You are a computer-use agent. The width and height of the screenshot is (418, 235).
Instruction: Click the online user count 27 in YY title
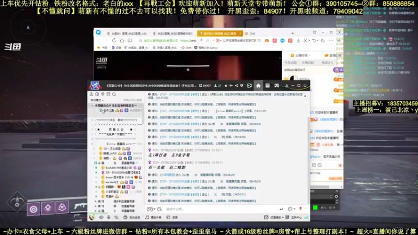pyautogui.click(x=218, y=86)
